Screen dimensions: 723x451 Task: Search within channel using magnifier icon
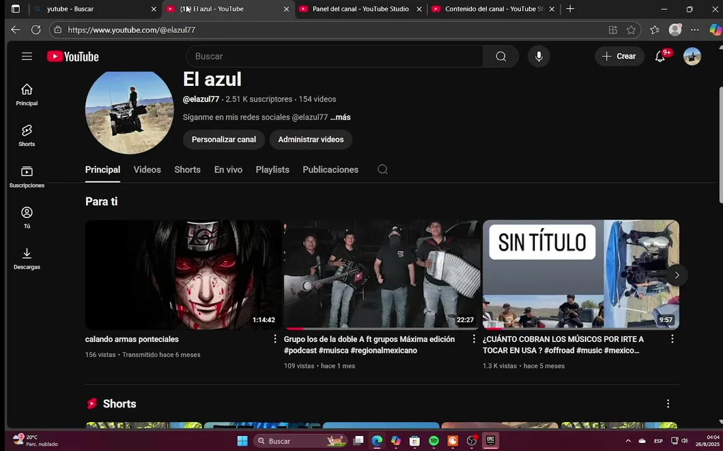(382, 169)
